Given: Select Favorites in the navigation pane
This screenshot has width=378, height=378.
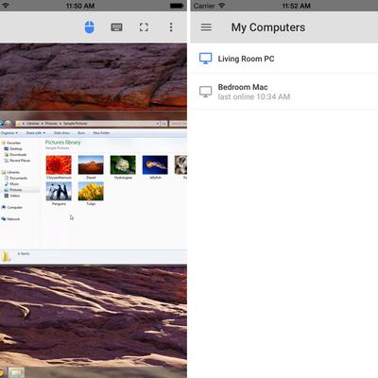Looking at the screenshot, I should pyautogui.click(x=11, y=143).
